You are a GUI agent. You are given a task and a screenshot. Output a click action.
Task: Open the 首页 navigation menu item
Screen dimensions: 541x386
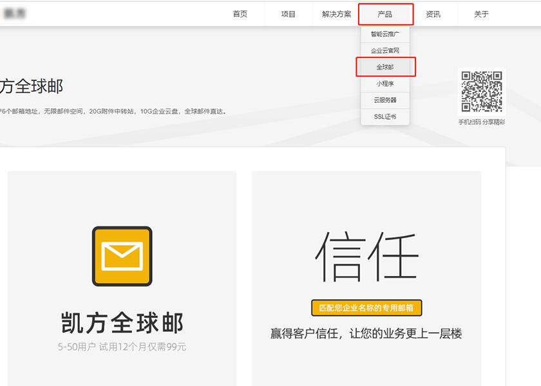[241, 14]
